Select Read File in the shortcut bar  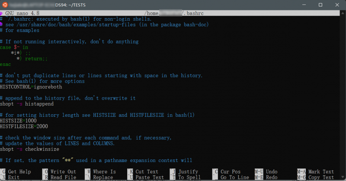63,177
